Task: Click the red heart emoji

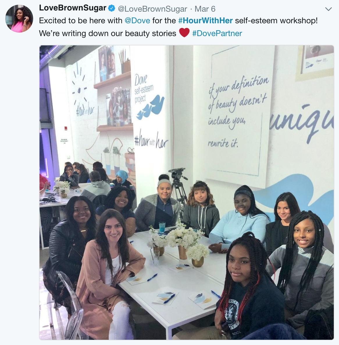Action: coord(184,33)
